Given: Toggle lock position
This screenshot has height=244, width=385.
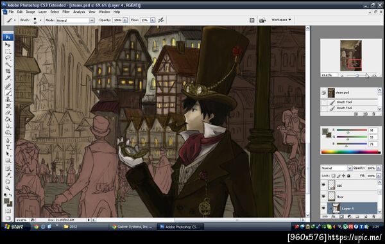Looking at the screenshot, I should [343, 176].
